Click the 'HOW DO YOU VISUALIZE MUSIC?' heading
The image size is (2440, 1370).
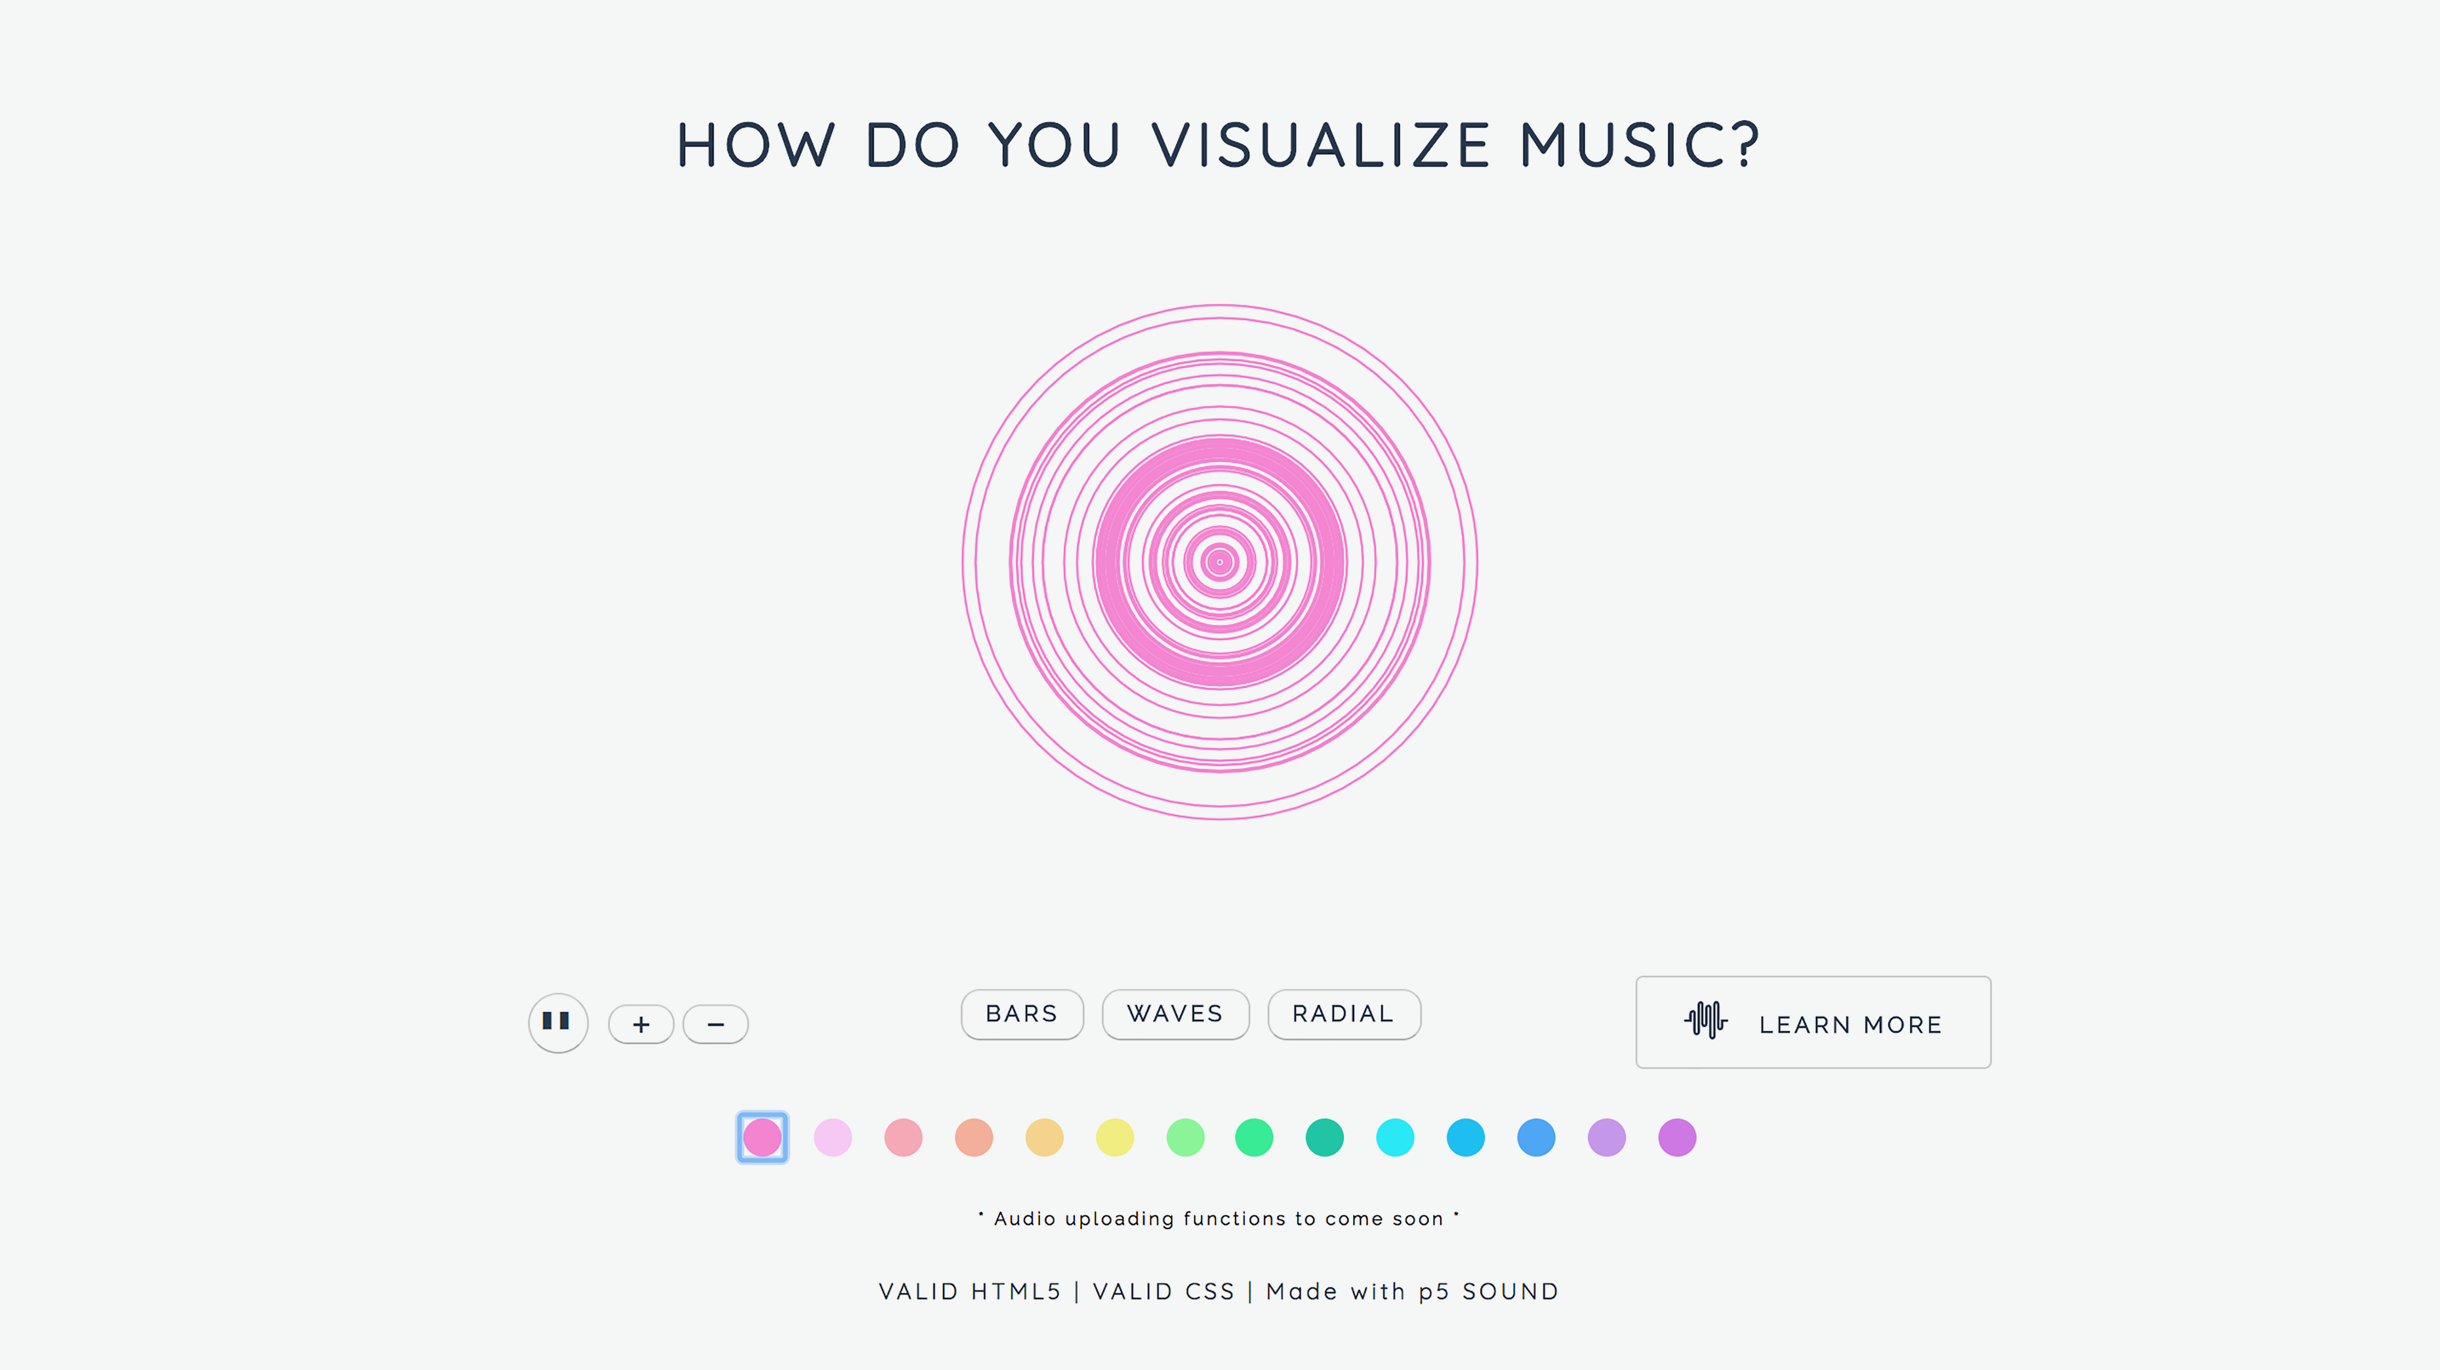pos(1219,145)
